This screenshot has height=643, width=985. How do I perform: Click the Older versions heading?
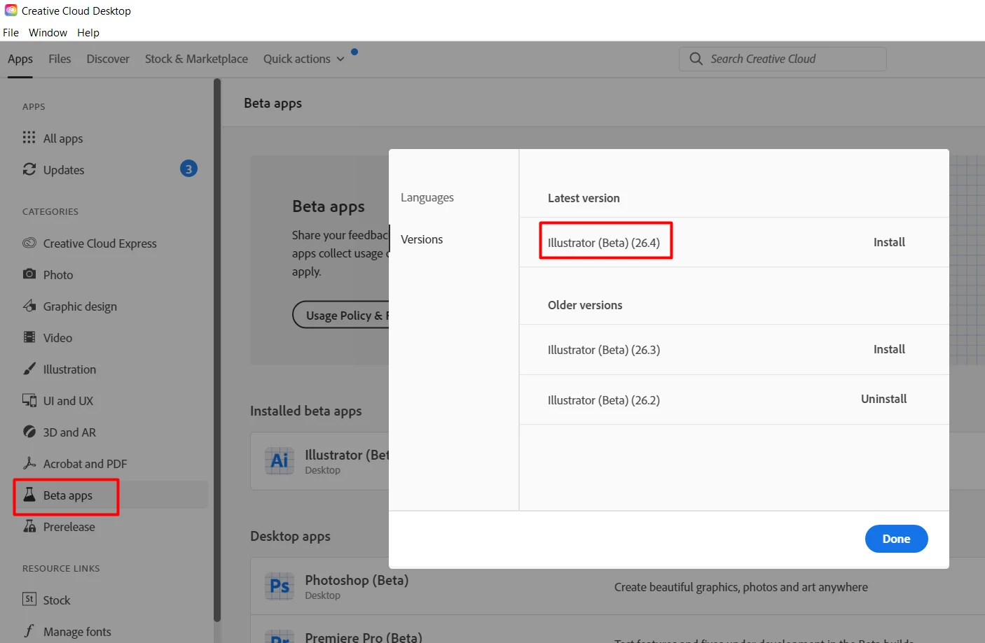click(585, 305)
